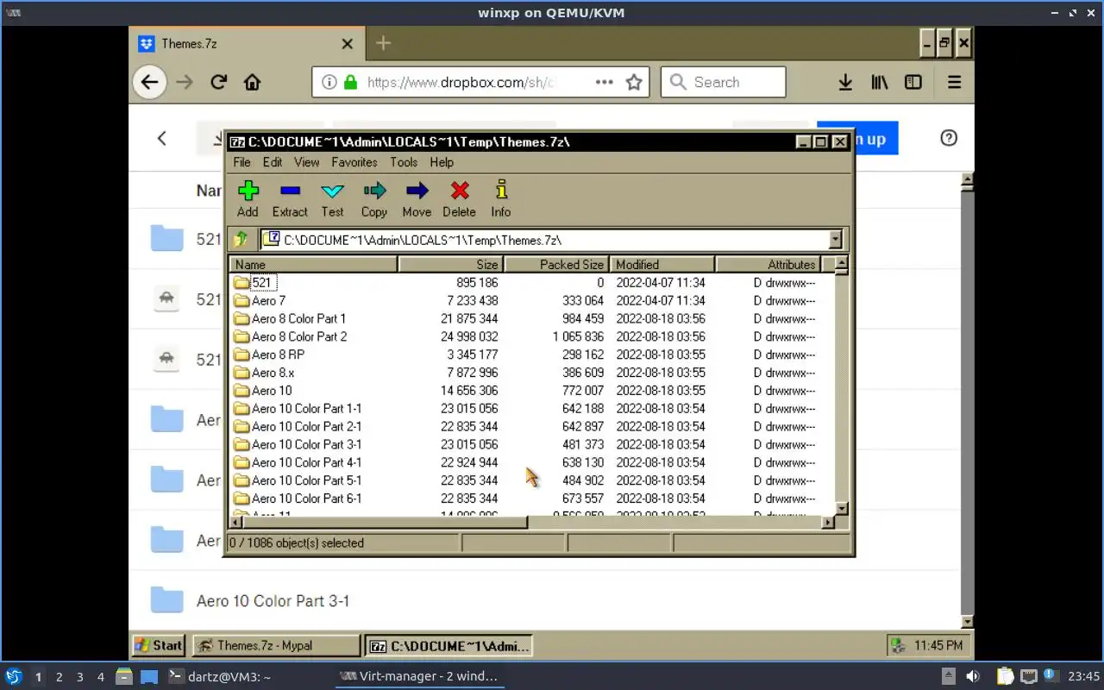Image resolution: width=1104 pixels, height=690 pixels.
Task: Open new browser tab plus icon
Action: [x=383, y=43]
